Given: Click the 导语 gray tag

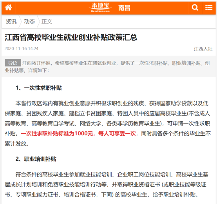Looking at the screenshot, I should click(x=13, y=63).
